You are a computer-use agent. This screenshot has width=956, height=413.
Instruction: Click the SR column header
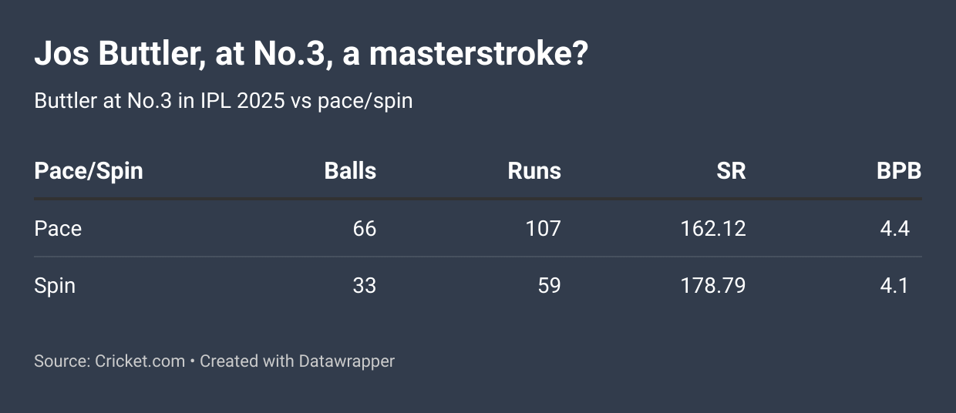click(x=731, y=171)
